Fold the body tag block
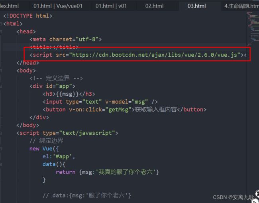 pos(1,71)
